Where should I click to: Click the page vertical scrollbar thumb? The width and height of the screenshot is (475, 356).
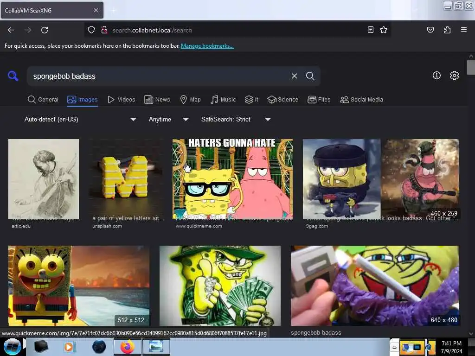(x=471, y=67)
